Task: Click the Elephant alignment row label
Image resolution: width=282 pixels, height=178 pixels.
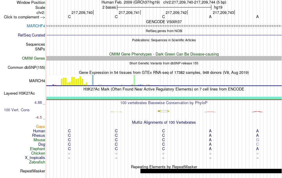Action: pos(37,149)
